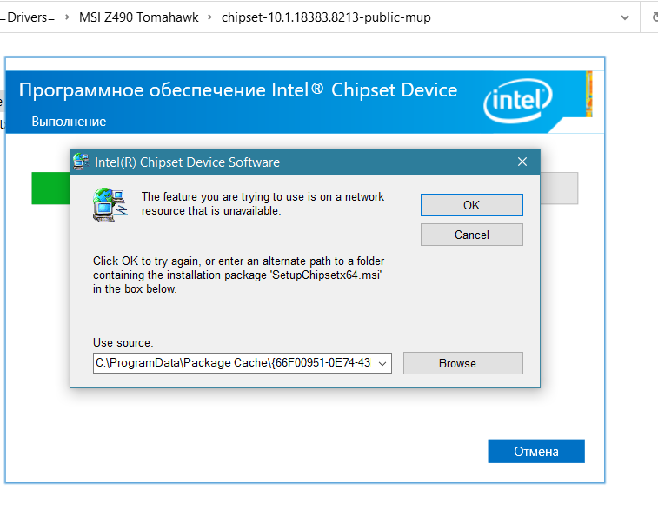Click the network computers icon in dialog
Viewport: 658px width, 523px height.
click(110, 205)
